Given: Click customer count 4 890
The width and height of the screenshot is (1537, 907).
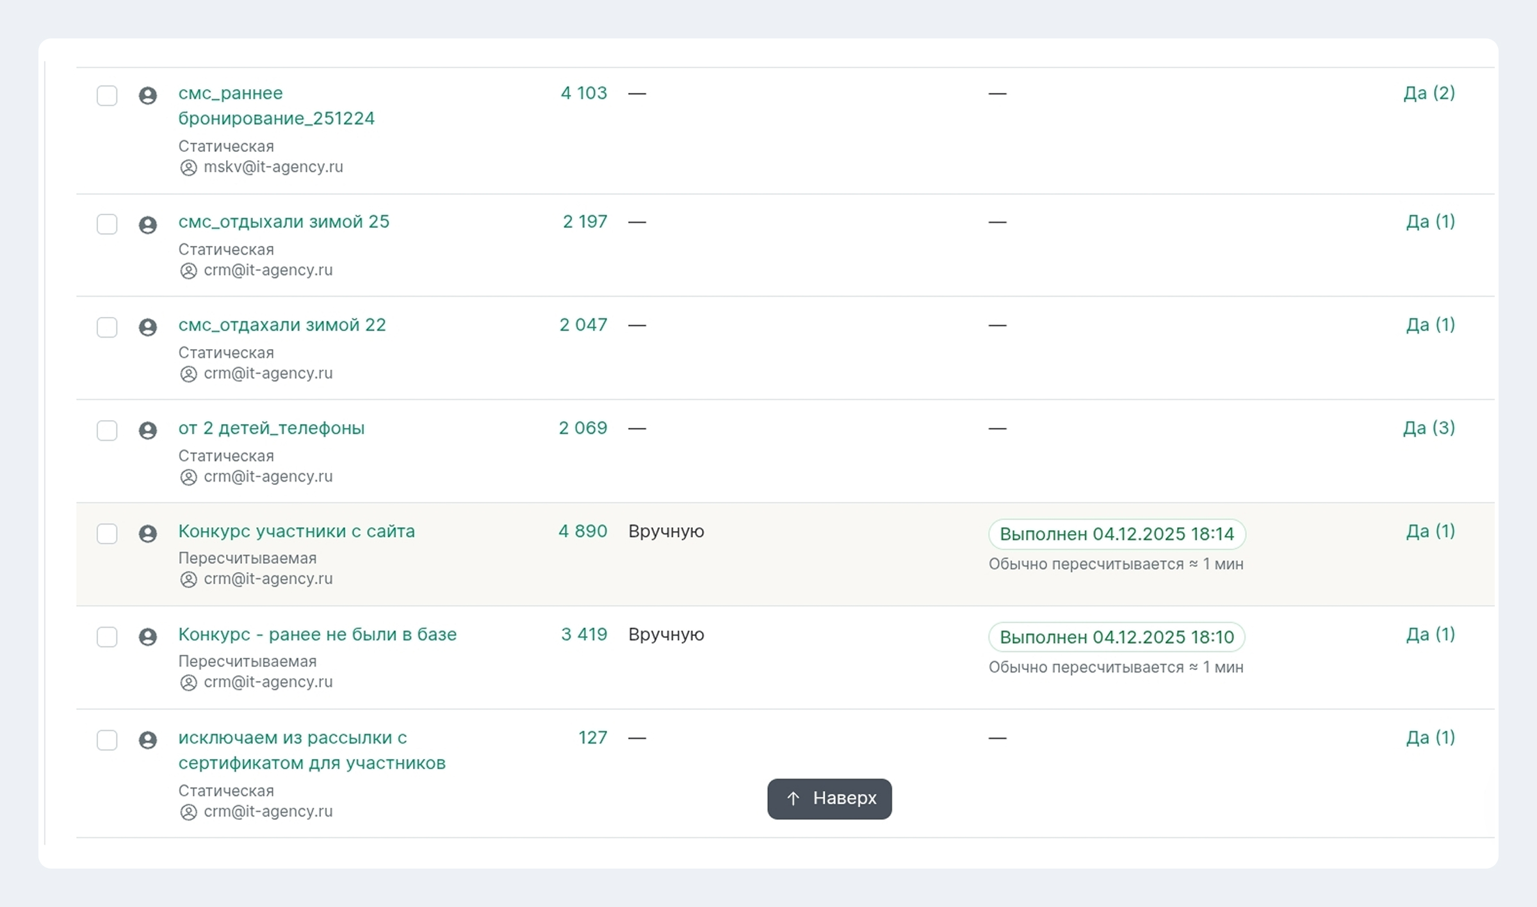Looking at the screenshot, I should pyautogui.click(x=583, y=531).
